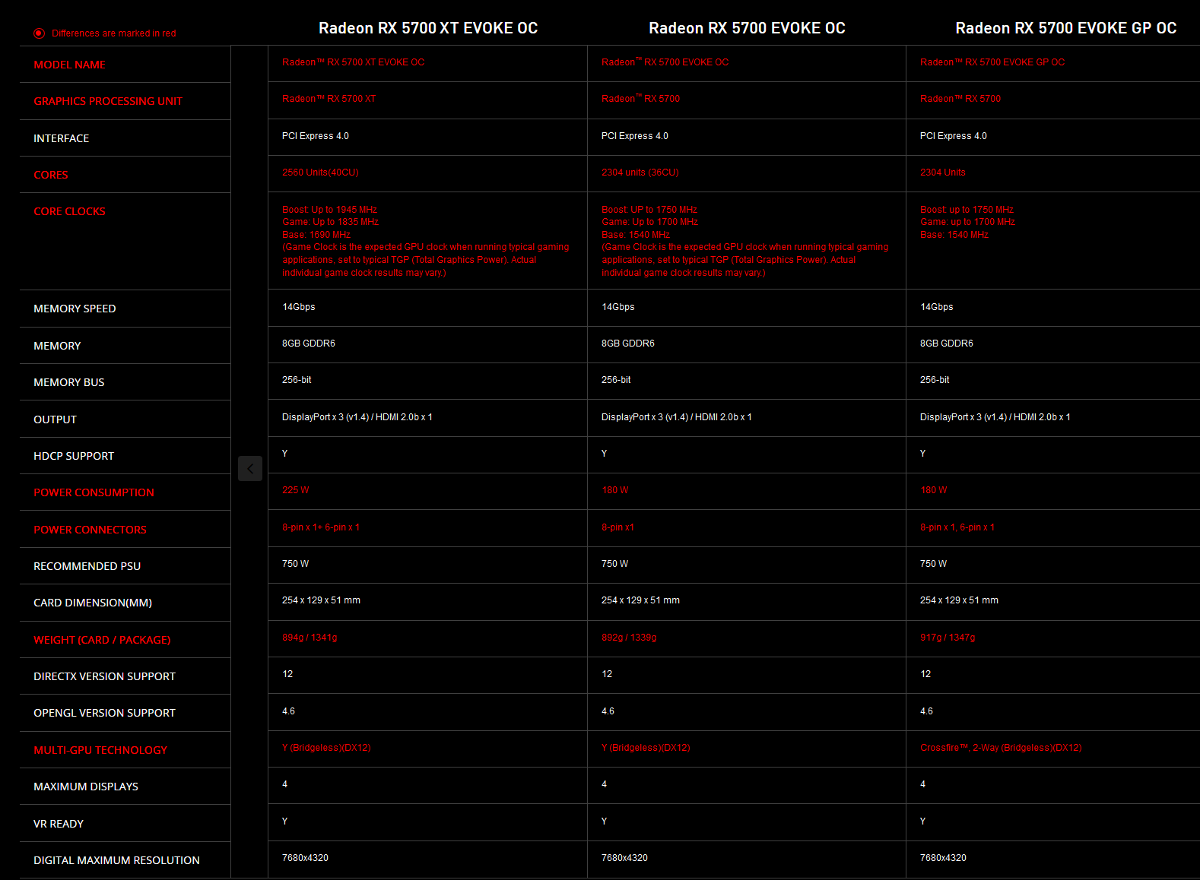Click the '8-pin x 1+ 6-pin x 1' connectors value

click(321, 527)
